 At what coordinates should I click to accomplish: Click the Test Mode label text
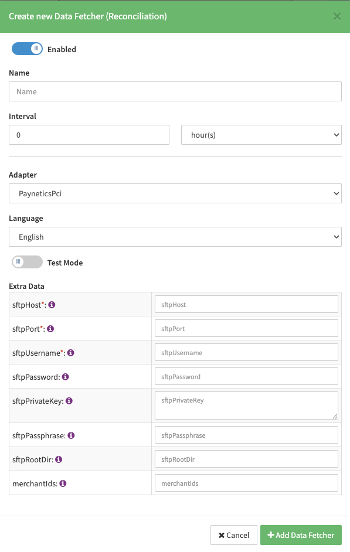coord(65,263)
